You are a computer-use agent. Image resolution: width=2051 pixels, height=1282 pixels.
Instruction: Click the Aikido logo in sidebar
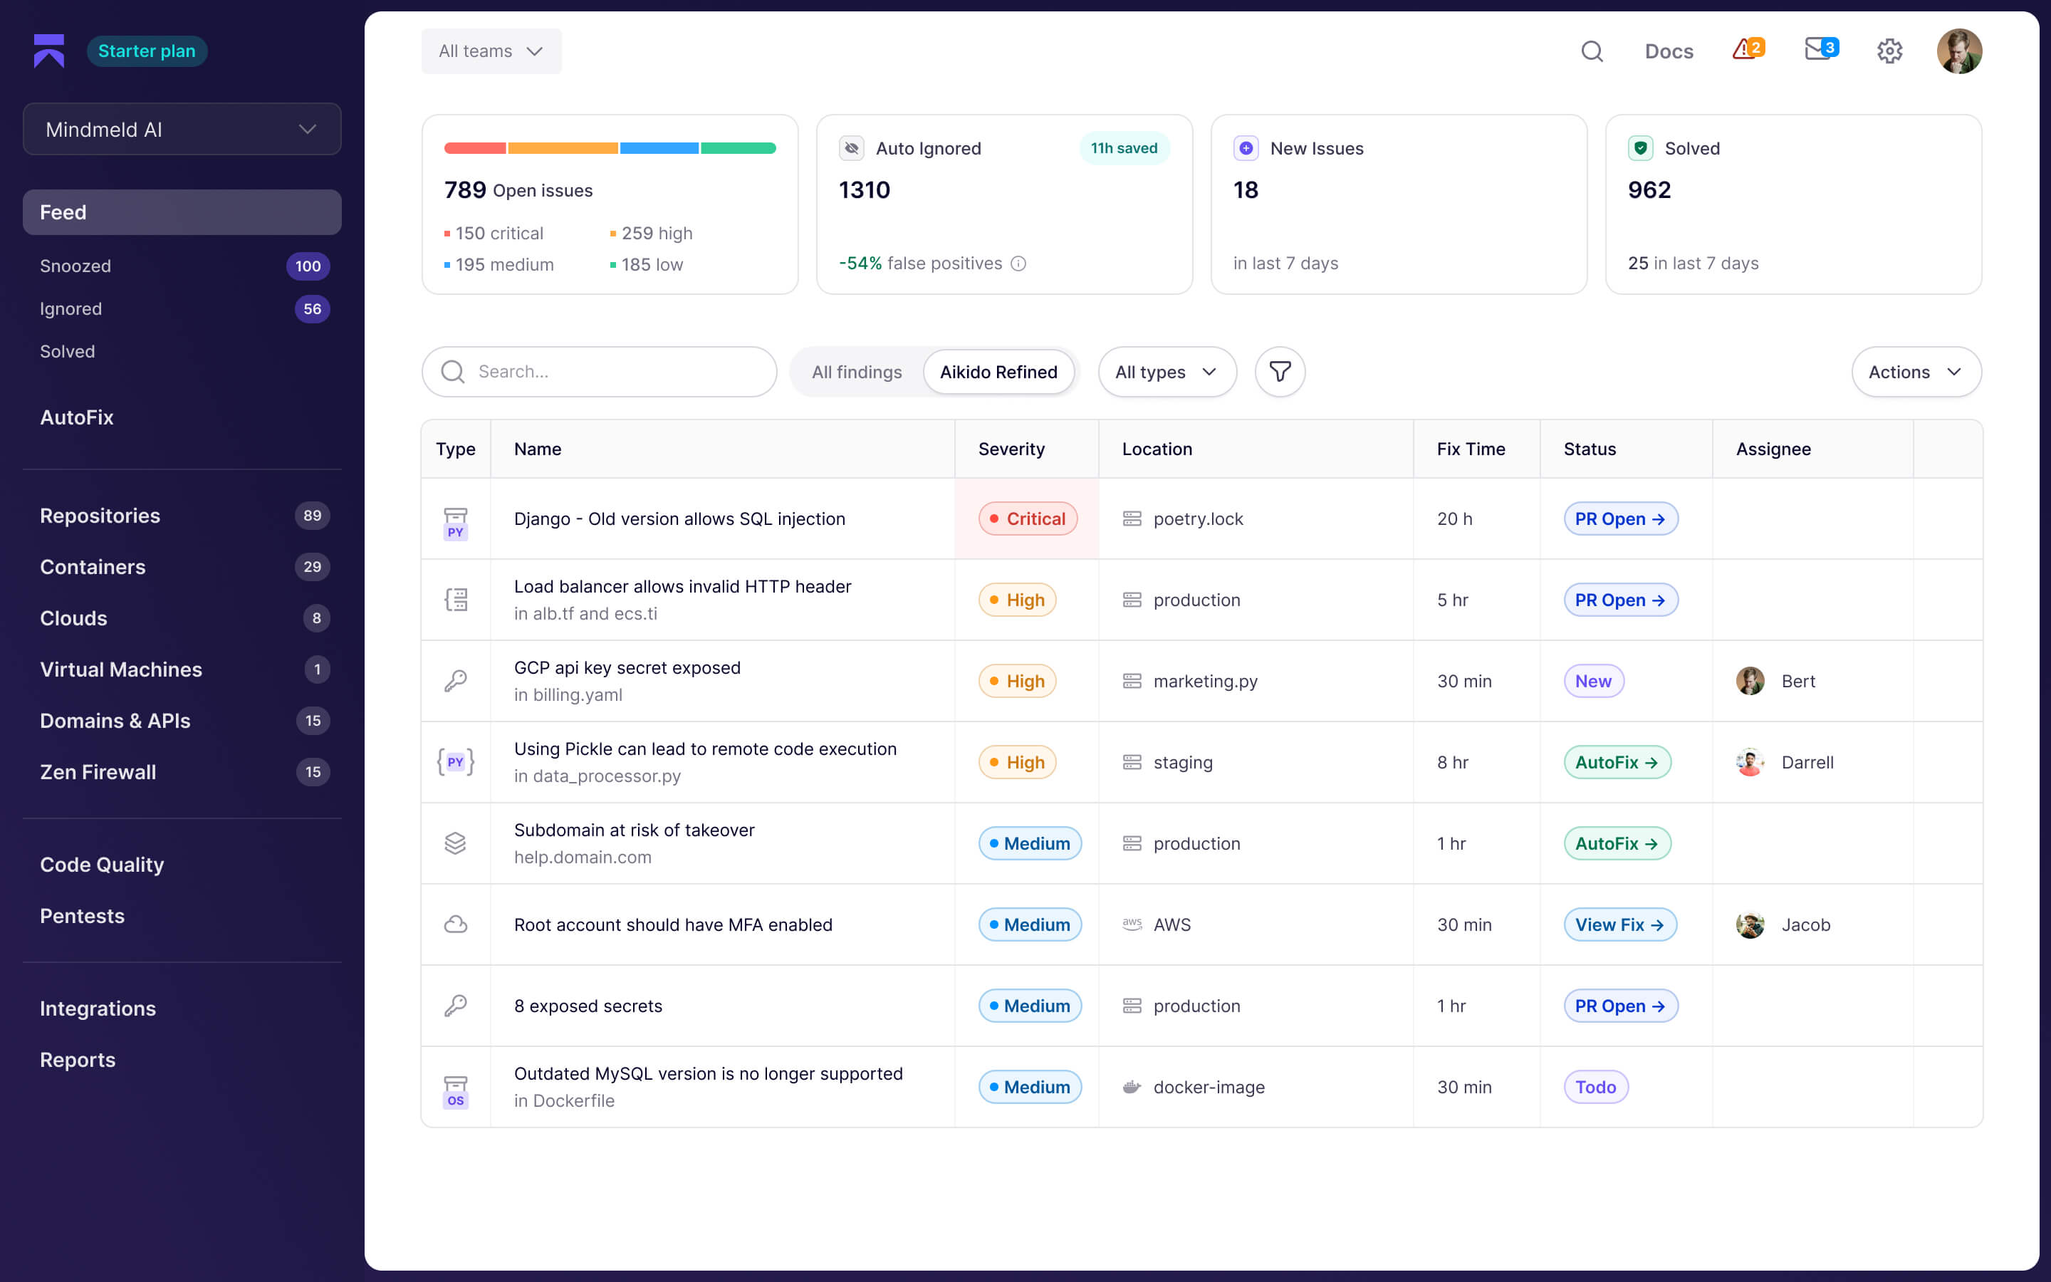click(49, 51)
